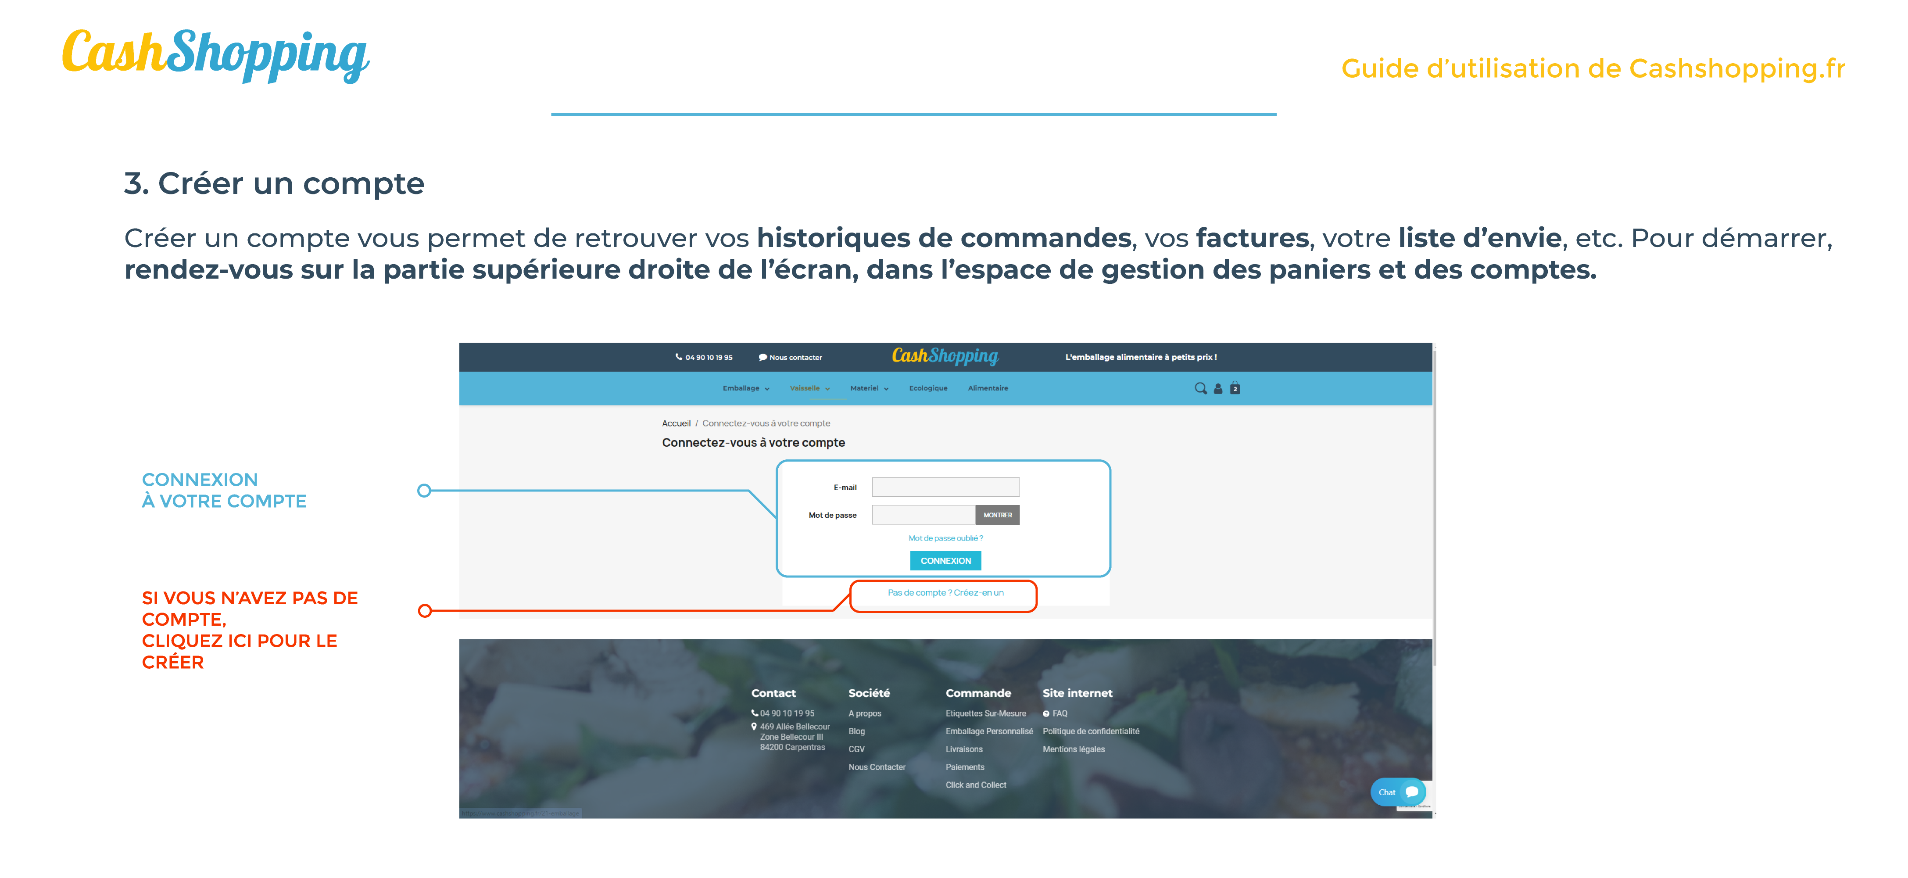Image resolution: width=1908 pixels, height=878 pixels.
Task: Open the Alimentaire menu item
Action: [x=987, y=388]
